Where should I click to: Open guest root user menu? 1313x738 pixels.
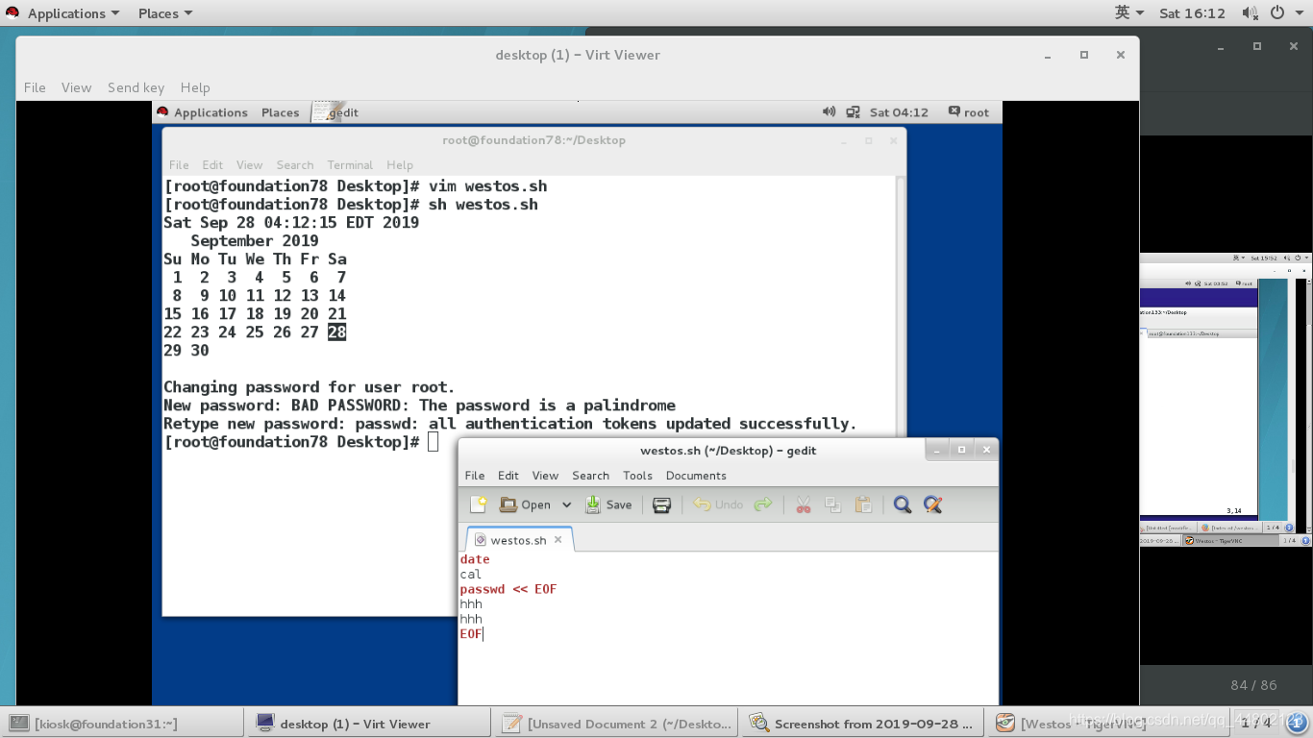pyautogui.click(x=968, y=112)
